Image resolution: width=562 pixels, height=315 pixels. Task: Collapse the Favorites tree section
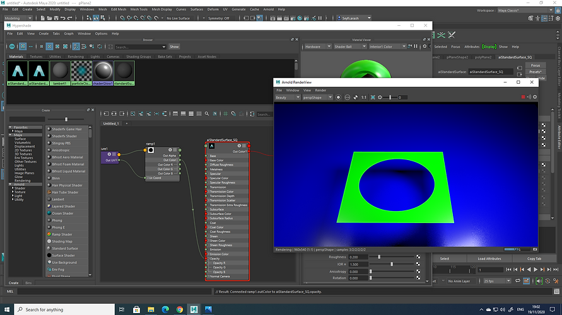pyautogui.click(x=10, y=127)
